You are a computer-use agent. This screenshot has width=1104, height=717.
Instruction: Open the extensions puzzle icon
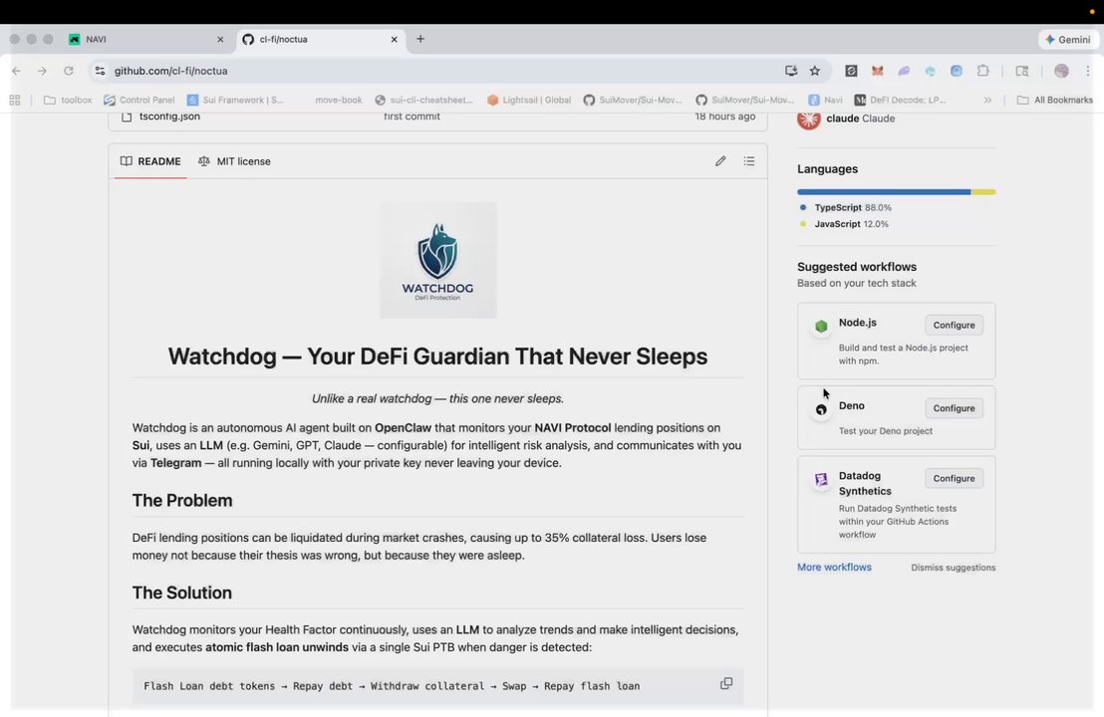click(x=982, y=71)
